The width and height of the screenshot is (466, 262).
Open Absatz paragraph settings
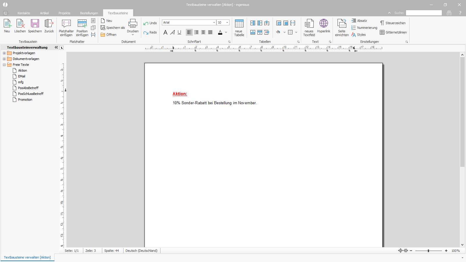pos(359,21)
